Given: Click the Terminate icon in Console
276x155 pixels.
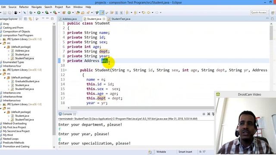Looking at the screenshot, I should 204,114.
